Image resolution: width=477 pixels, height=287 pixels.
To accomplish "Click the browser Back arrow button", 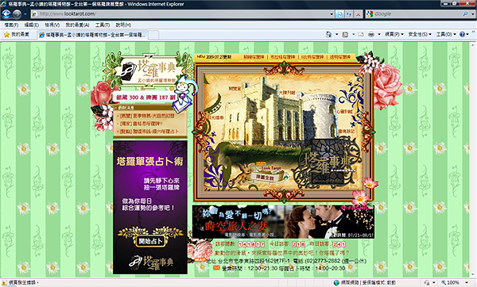I will [6, 14].
